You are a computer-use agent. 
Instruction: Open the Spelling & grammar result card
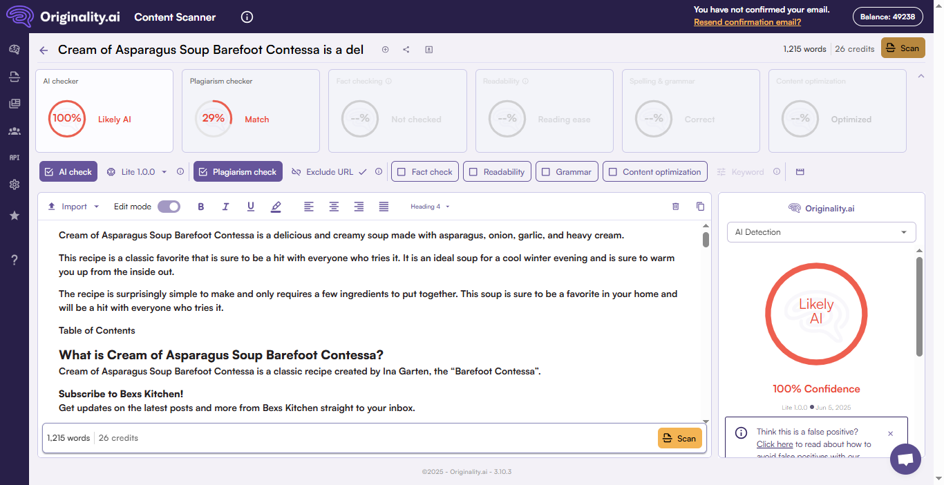click(691, 111)
